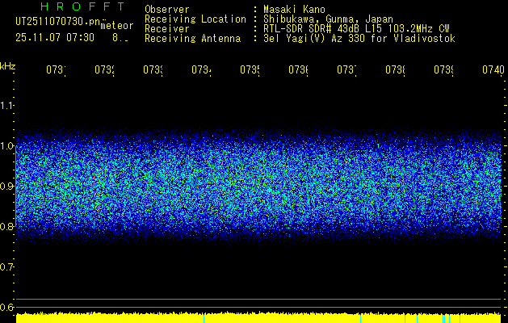Click the 1.1 kHz frequency tick

(7, 106)
